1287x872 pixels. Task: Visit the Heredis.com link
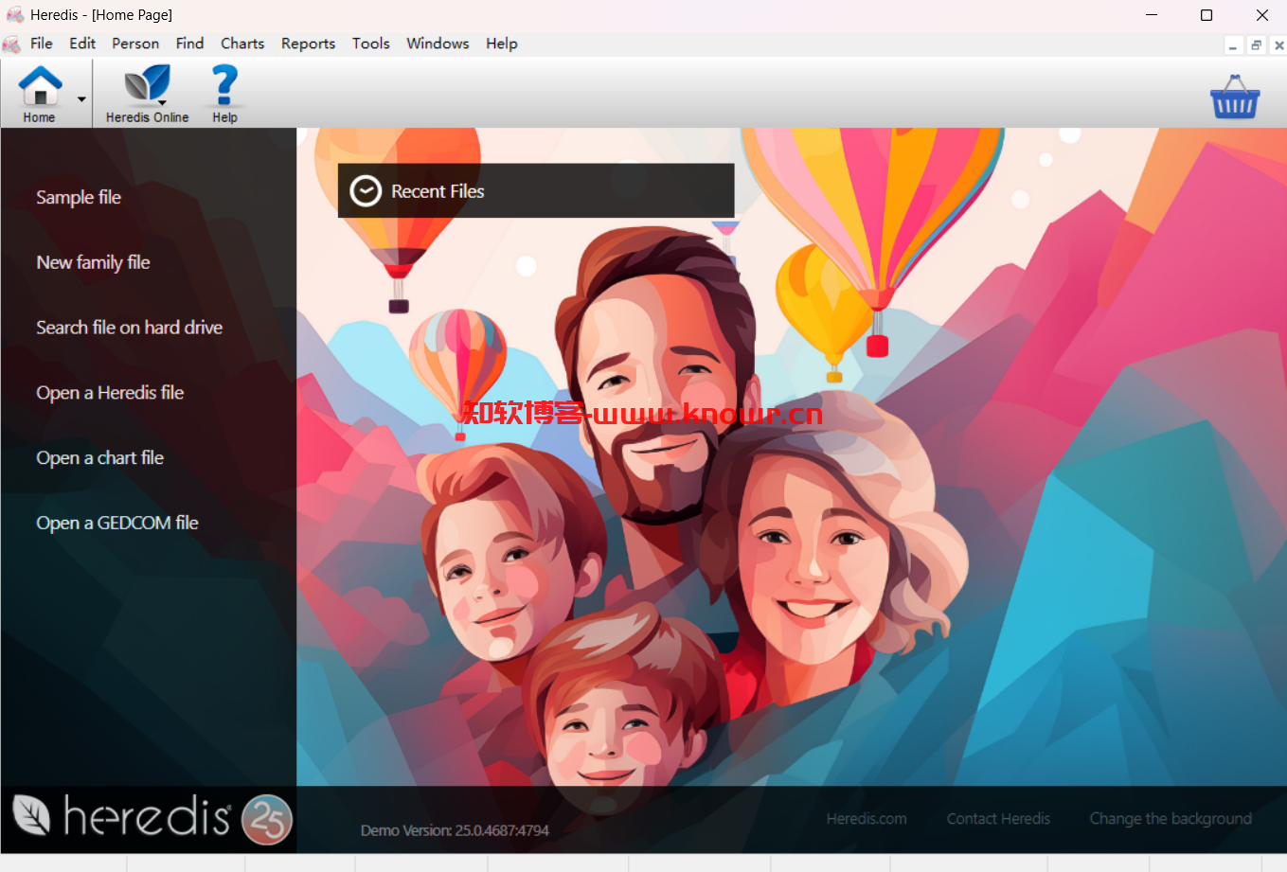[x=867, y=819]
